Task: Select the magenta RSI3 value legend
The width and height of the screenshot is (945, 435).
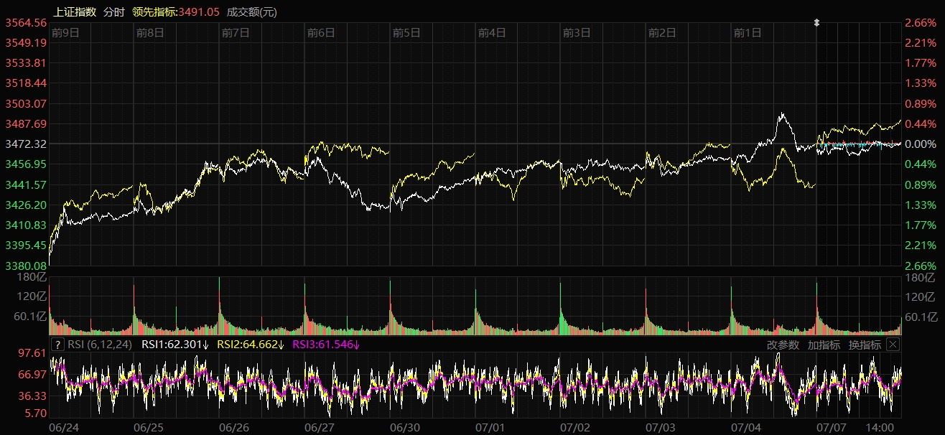Action: 326,345
